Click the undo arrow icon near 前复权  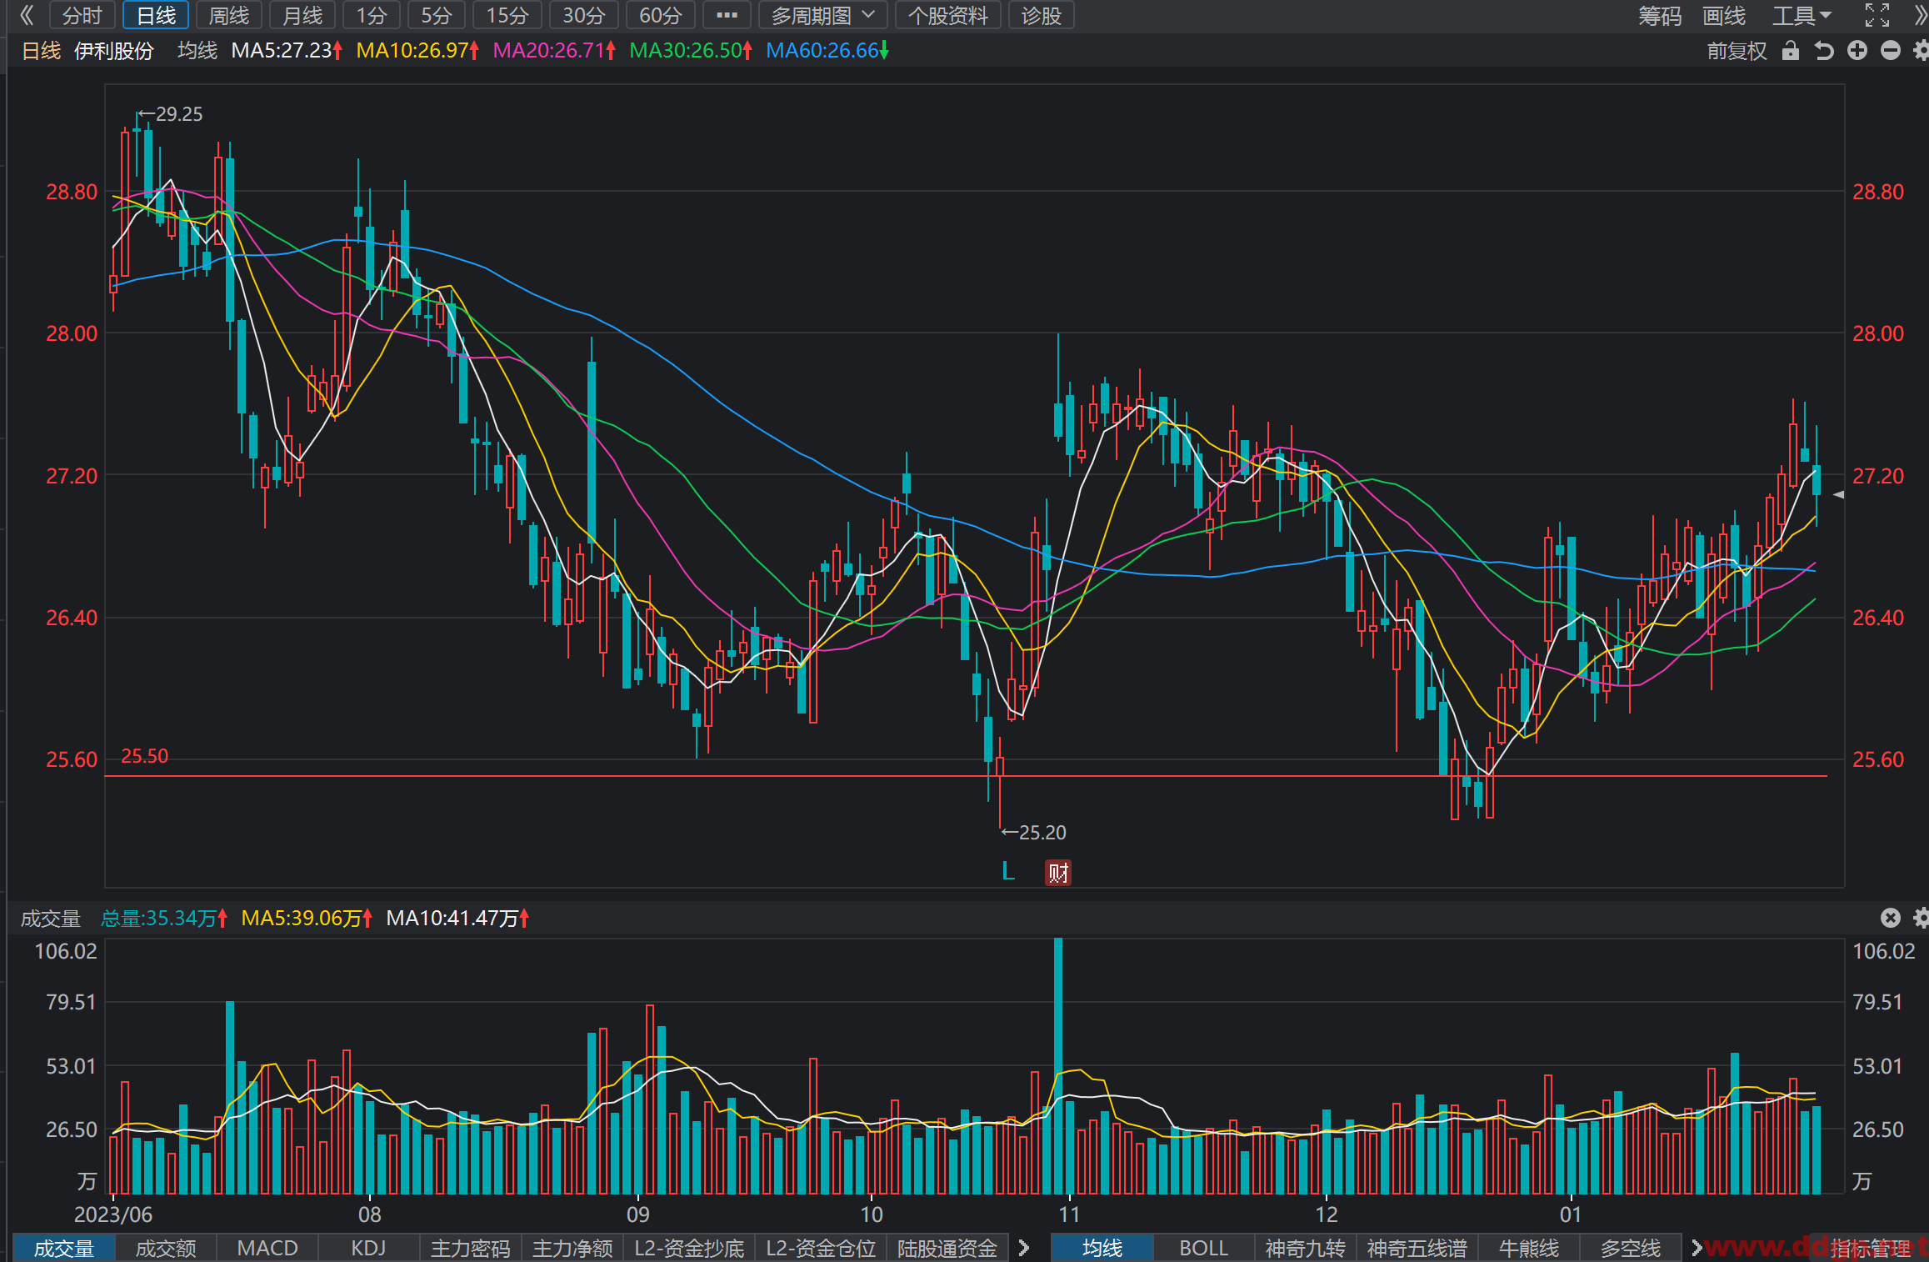1824,51
